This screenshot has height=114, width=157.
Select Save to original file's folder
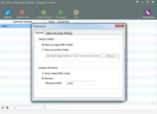(x=43, y=45)
